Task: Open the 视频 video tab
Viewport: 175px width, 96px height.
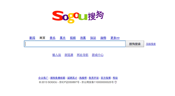Action: (73, 38)
